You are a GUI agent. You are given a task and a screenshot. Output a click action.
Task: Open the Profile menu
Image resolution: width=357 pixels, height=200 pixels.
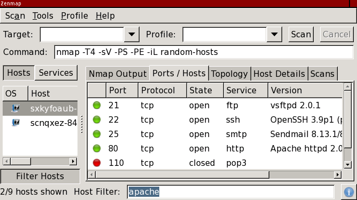(x=74, y=15)
